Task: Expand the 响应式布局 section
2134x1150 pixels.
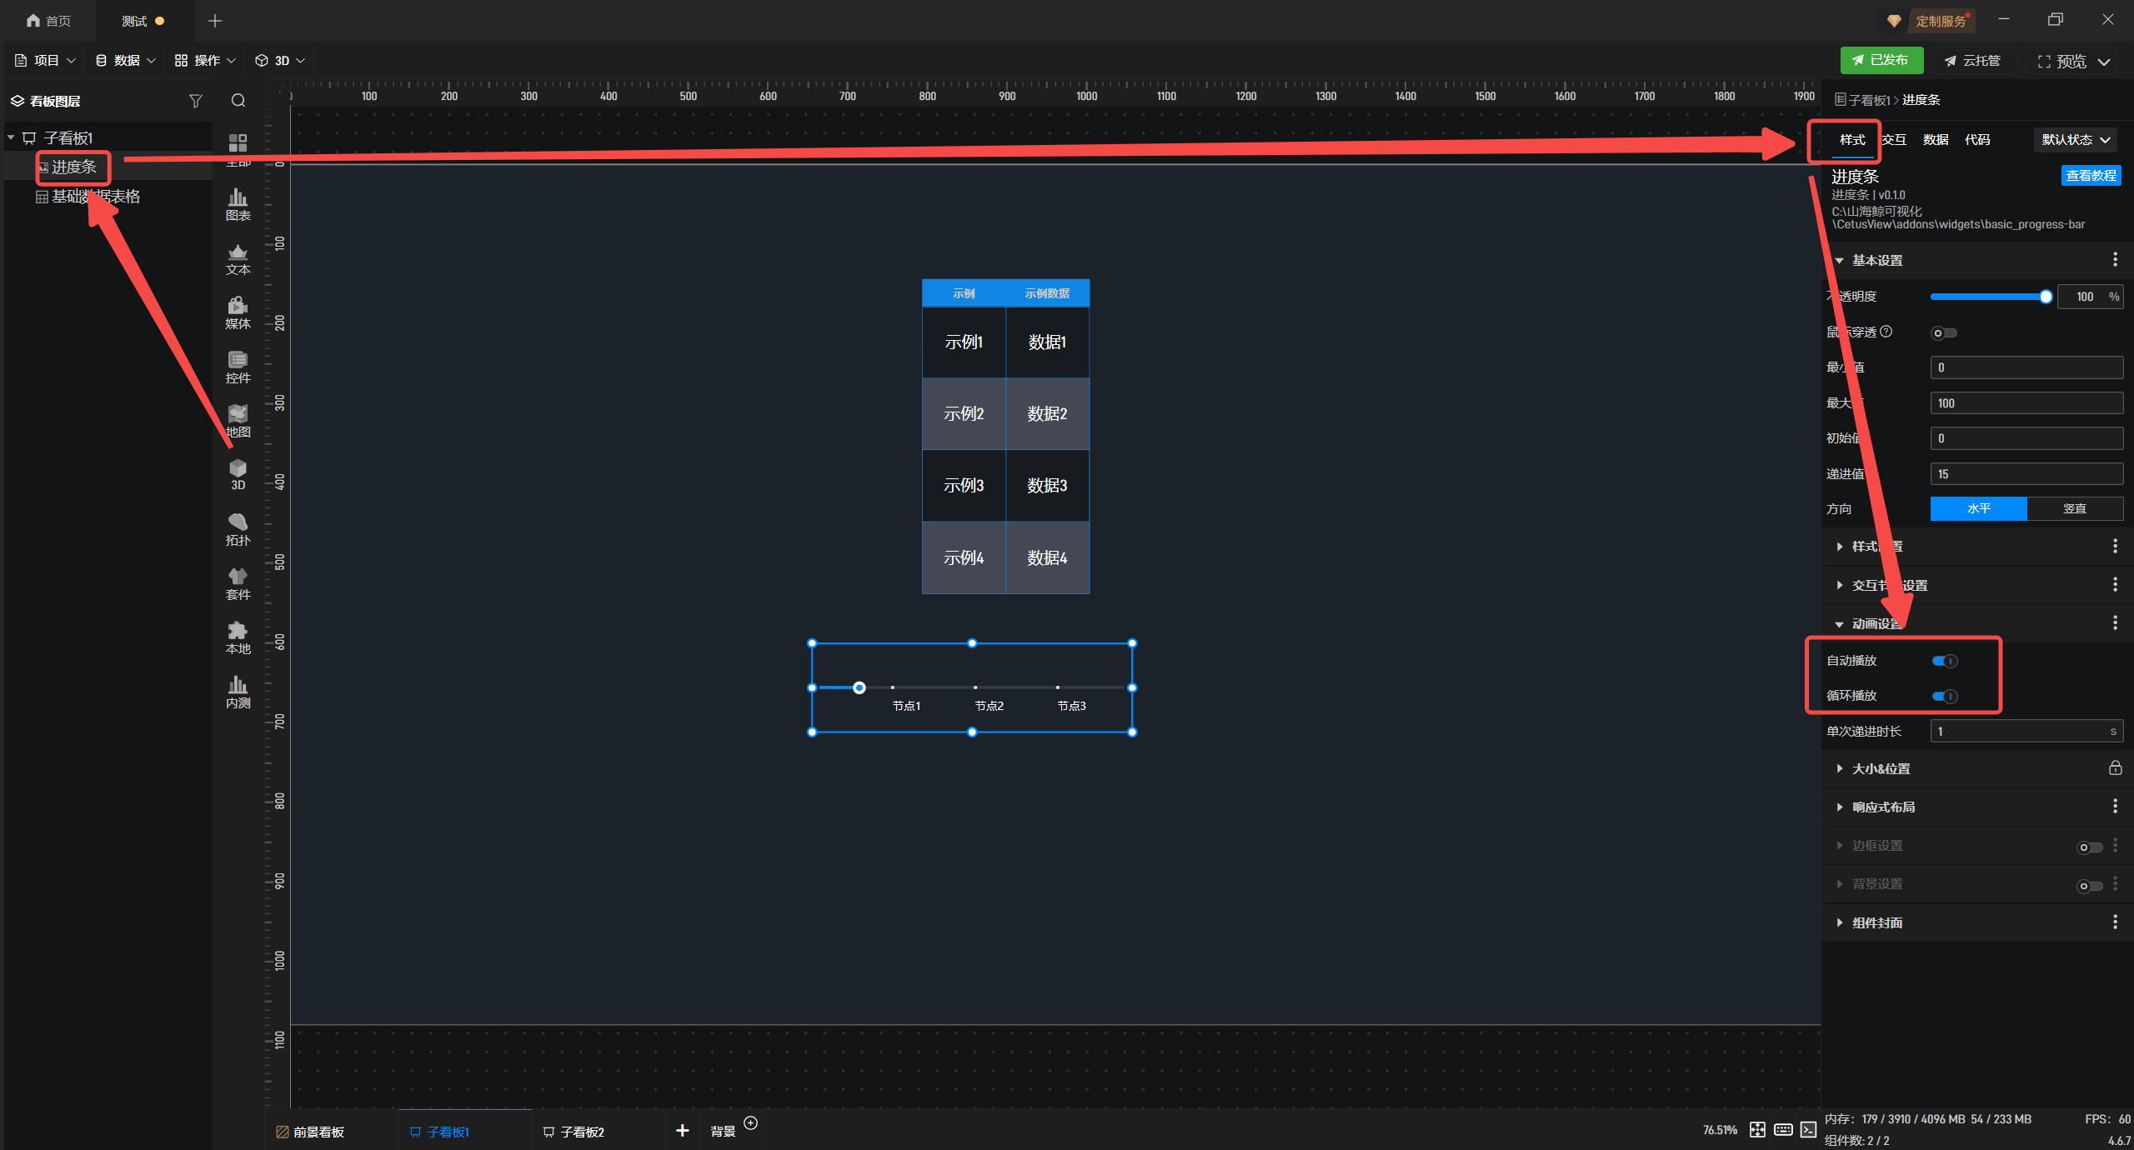Action: tap(1883, 807)
